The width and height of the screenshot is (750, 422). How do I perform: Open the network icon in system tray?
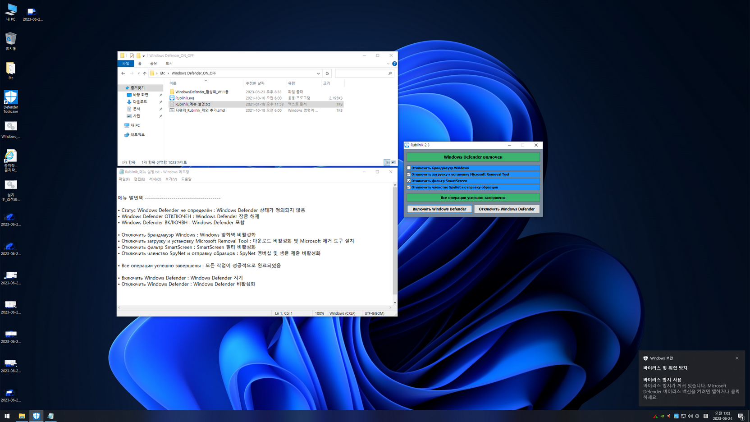(683, 416)
